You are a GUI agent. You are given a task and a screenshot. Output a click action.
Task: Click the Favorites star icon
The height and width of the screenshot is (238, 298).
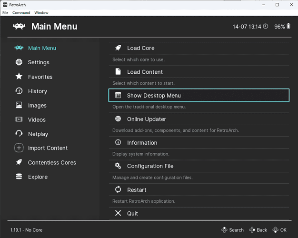tap(19, 77)
